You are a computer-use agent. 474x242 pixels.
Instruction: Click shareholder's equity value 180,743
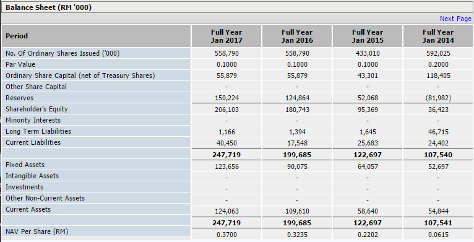tap(297, 110)
